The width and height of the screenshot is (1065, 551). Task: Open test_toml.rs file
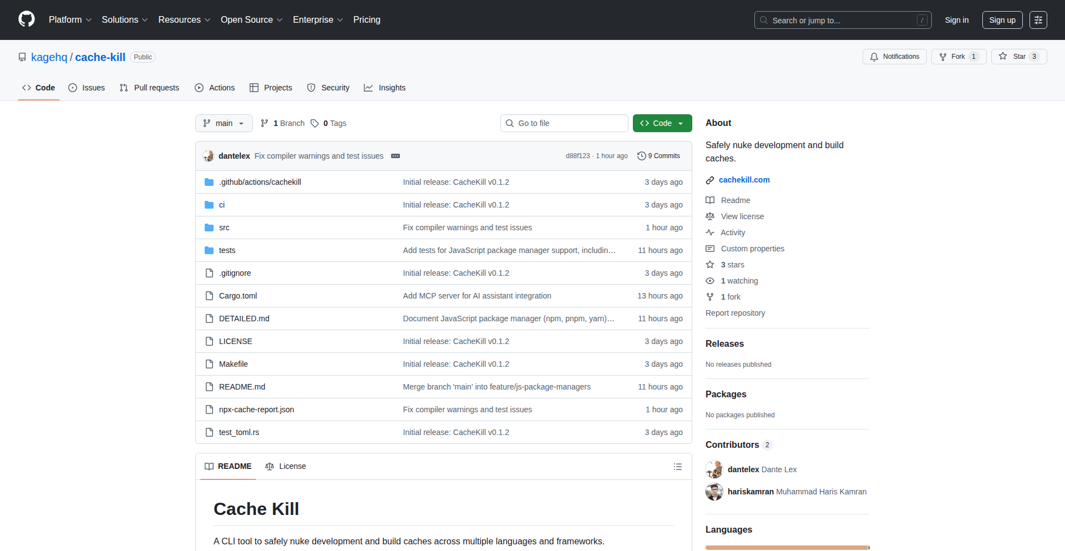click(239, 432)
